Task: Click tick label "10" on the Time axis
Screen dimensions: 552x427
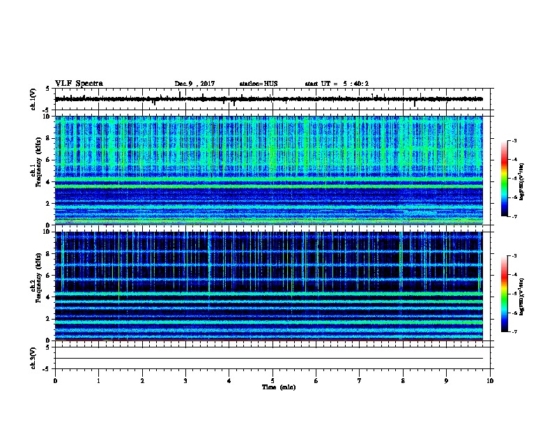Action: [x=490, y=381]
